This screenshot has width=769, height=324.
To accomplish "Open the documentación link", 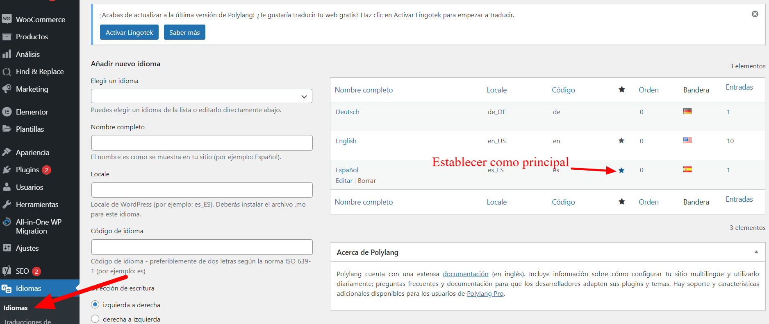I will pyautogui.click(x=465, y=274).
